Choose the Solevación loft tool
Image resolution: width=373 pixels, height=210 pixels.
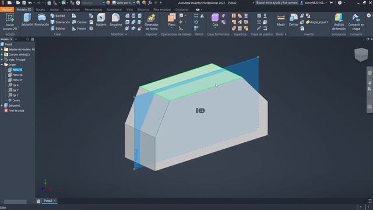(60, 22)
